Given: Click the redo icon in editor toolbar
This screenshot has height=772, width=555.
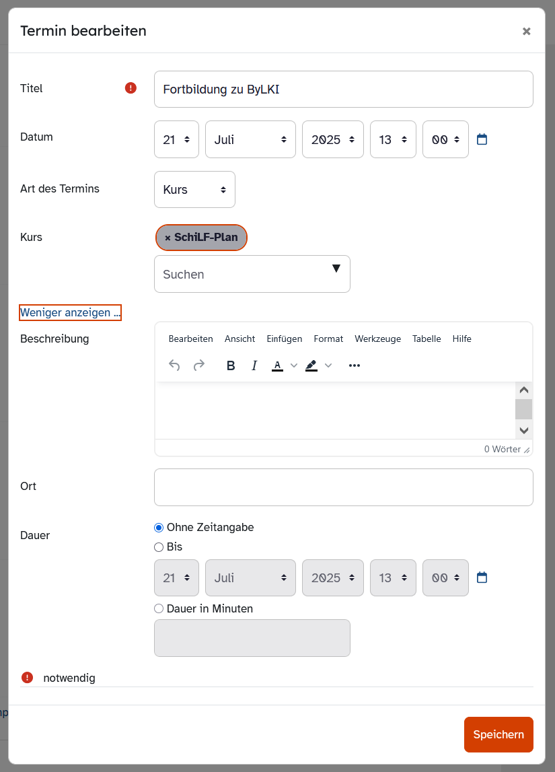Looking at the screenshot, I should [x=199, y=365].
